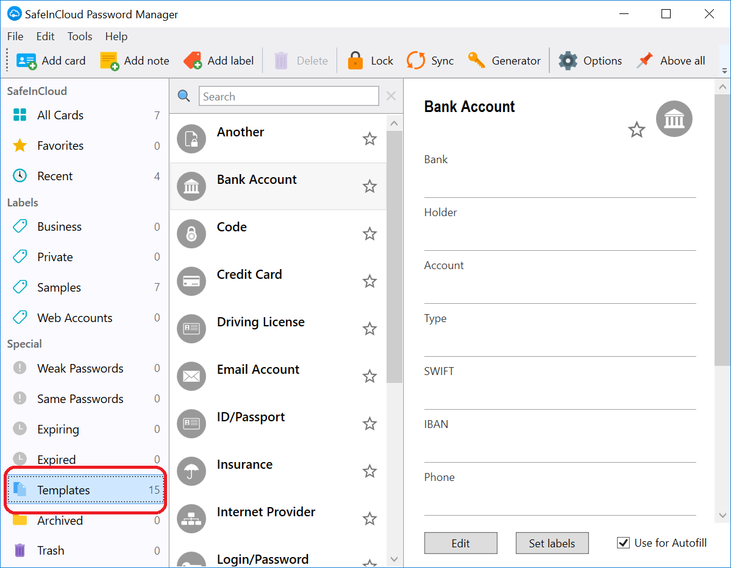This screenshot has width=731, height=568.
Task: Click card list scroll-down arrow
Action: pyautogui.click(x=394, y=559)
